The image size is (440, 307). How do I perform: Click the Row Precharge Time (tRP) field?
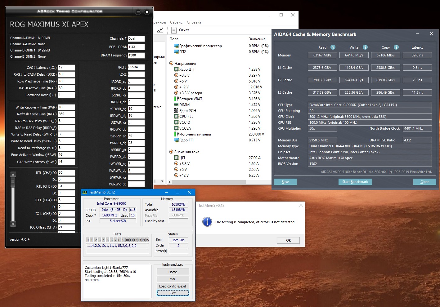click(66, 81)
